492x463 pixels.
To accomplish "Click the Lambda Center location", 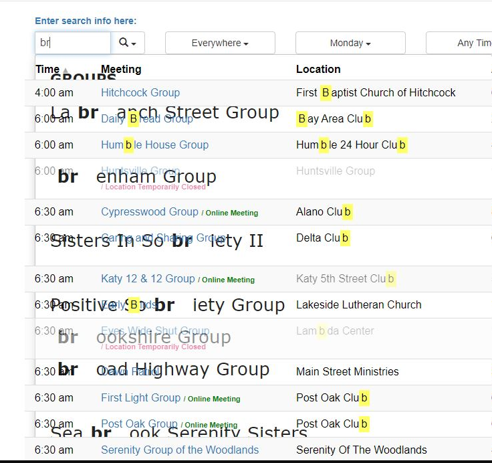I will (x=335, y=331).
